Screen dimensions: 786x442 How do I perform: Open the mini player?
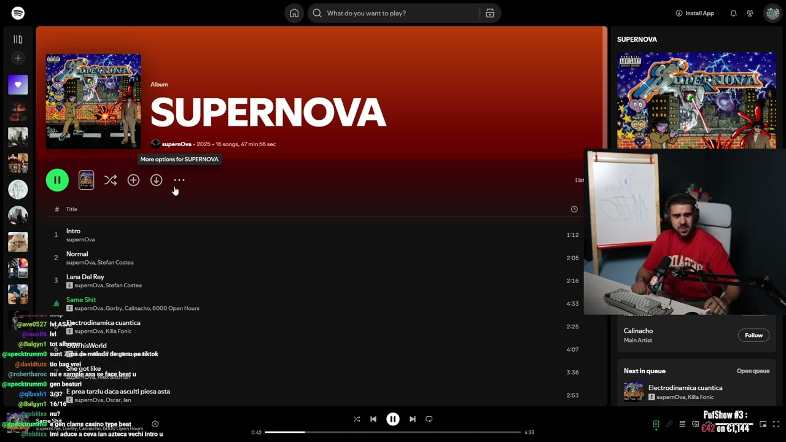coord(763,424)
